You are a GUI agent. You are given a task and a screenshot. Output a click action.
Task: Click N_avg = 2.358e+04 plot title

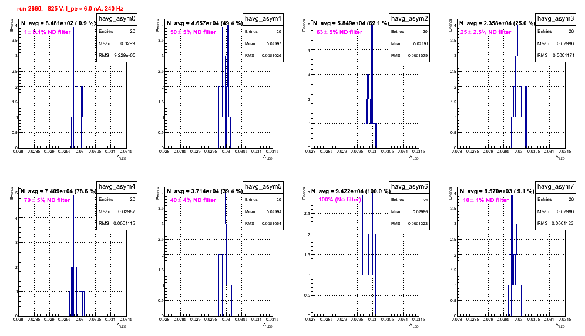(x=497, y=23)
